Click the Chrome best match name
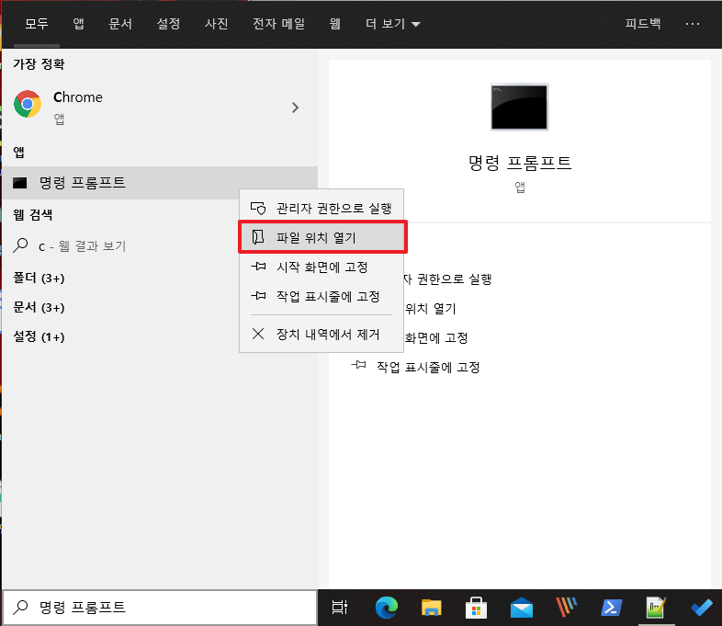Image resolution: width=722 pixels, height=626 pixels. 78,97
